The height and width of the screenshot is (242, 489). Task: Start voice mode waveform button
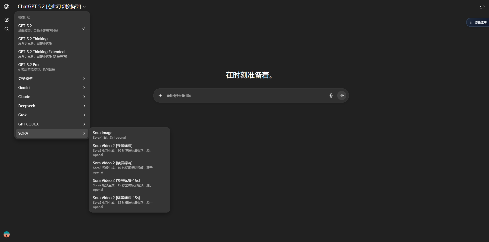[x=342, y=95]
